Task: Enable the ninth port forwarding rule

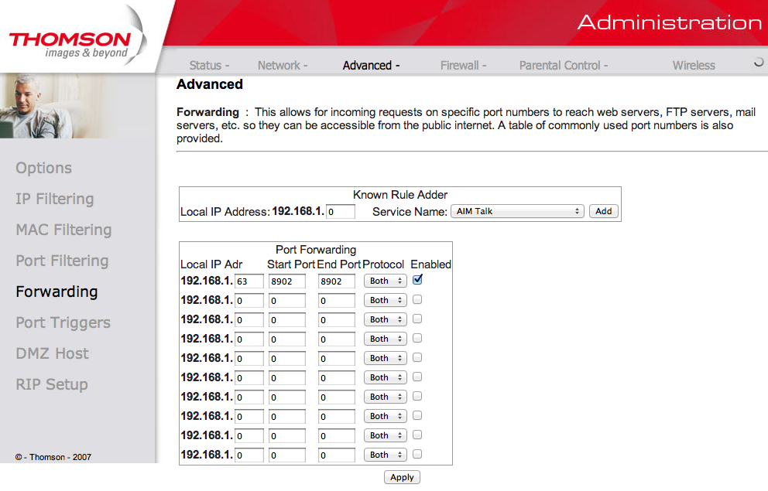Action: pyautogui.click(x=417, y=435)
